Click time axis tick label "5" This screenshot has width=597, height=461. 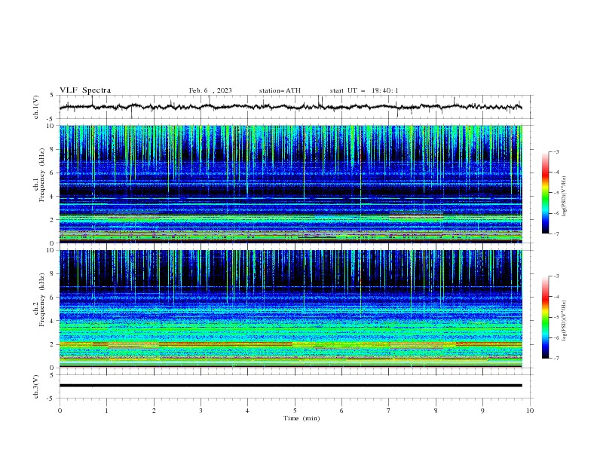[x=295, y=411]
